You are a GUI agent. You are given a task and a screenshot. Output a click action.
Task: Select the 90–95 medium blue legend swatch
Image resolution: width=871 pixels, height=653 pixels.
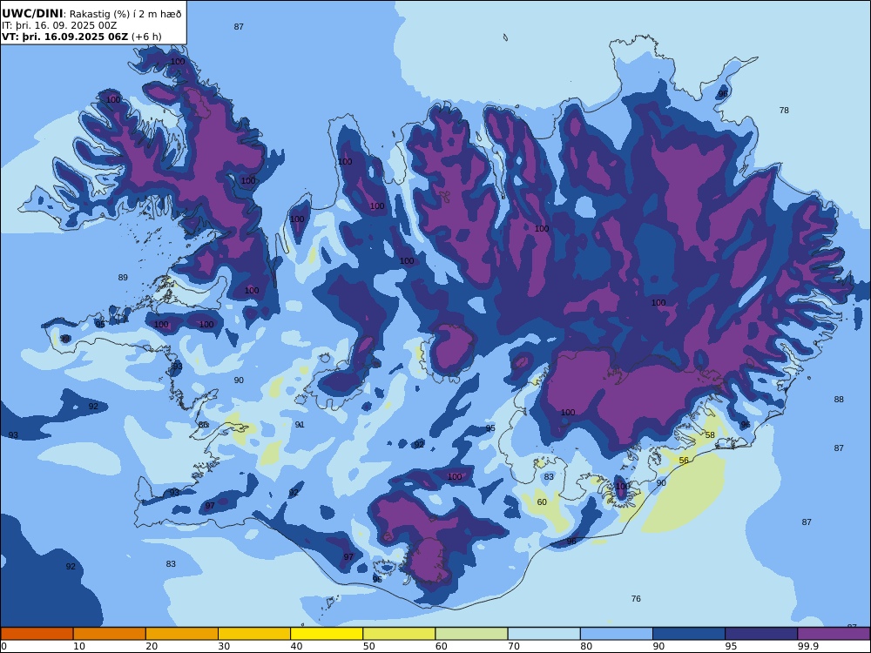[689, 634]
